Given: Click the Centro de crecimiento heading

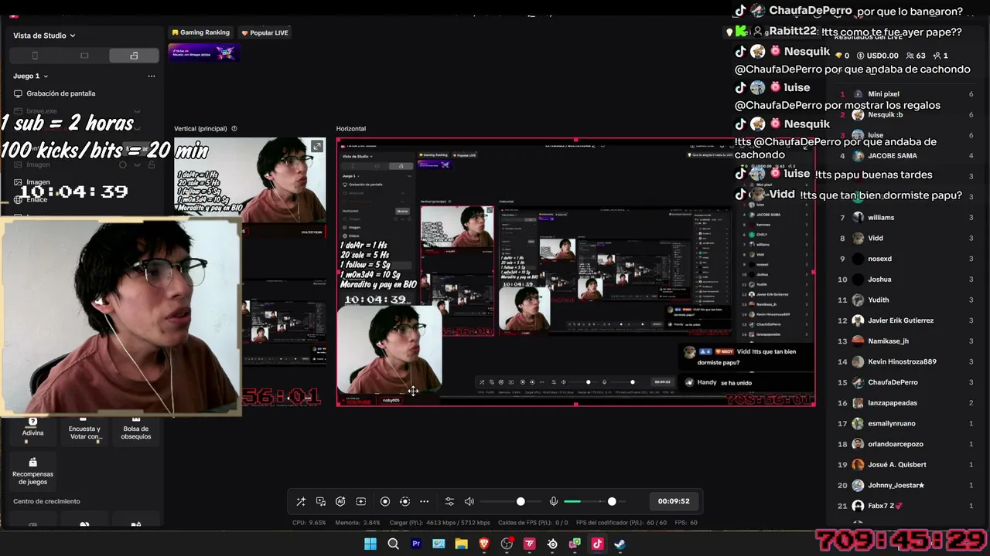Looking at the screenshot, I should point(46,501).
